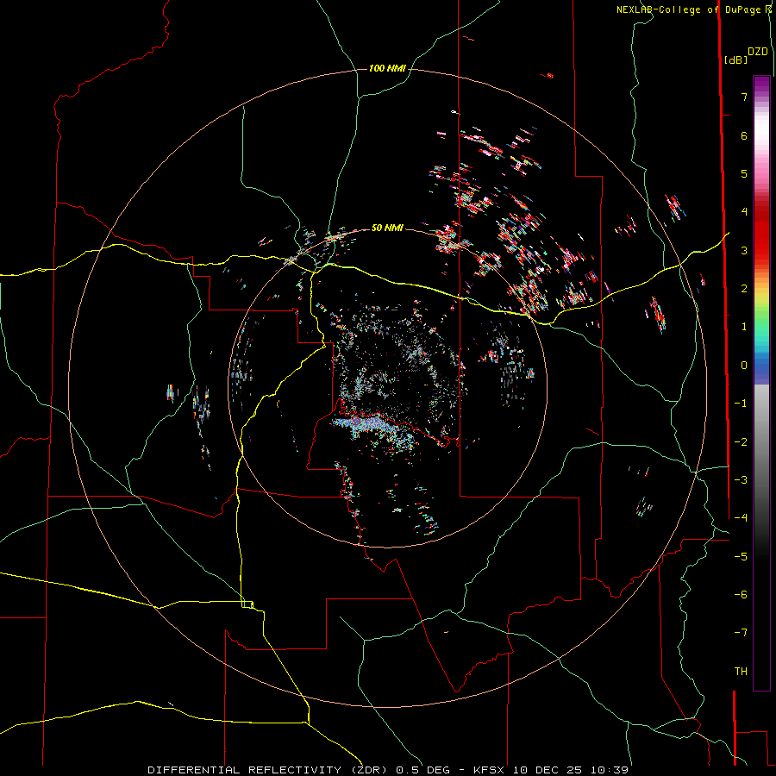The height and width of the screenshot is (776, 776).
Task: Click the "-5" value on the color scale
Action: click(x=741, y=556)
